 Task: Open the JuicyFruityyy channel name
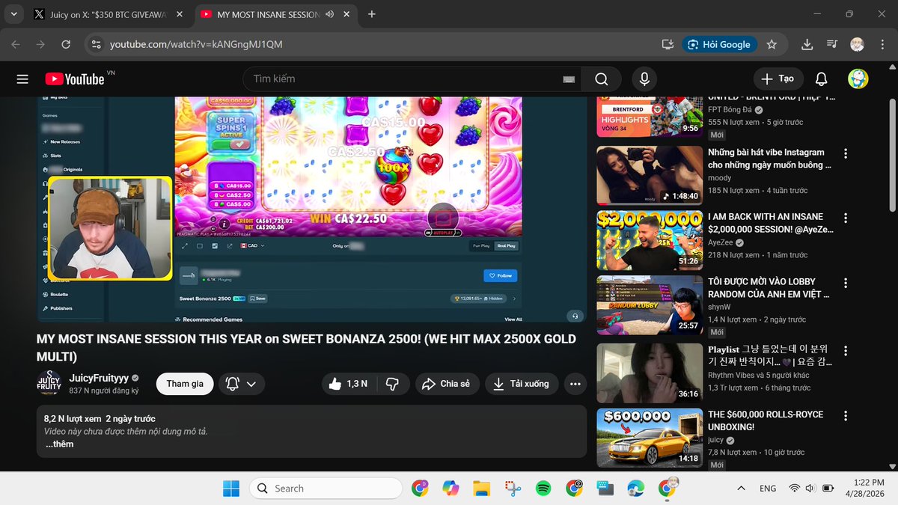pos(99,379)
